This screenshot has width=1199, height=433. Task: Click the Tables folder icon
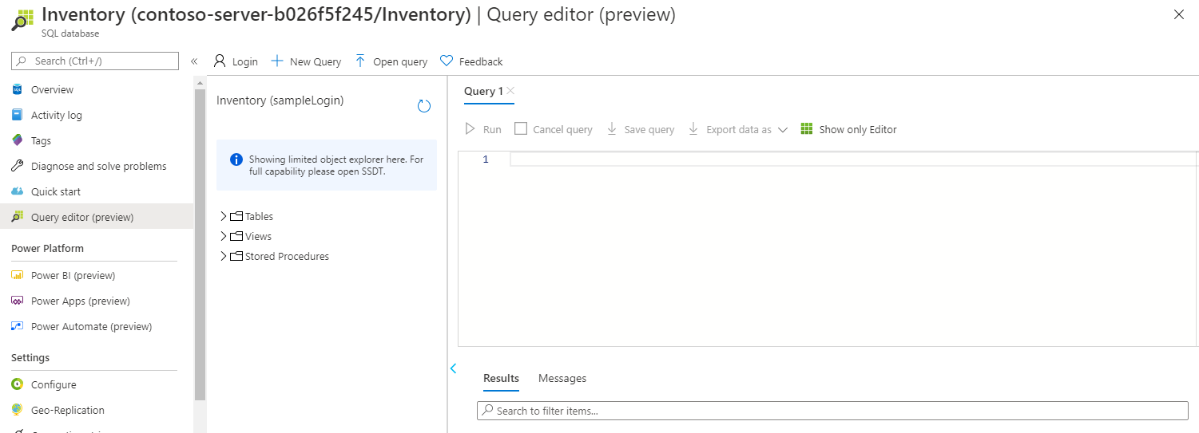point(236,216)
